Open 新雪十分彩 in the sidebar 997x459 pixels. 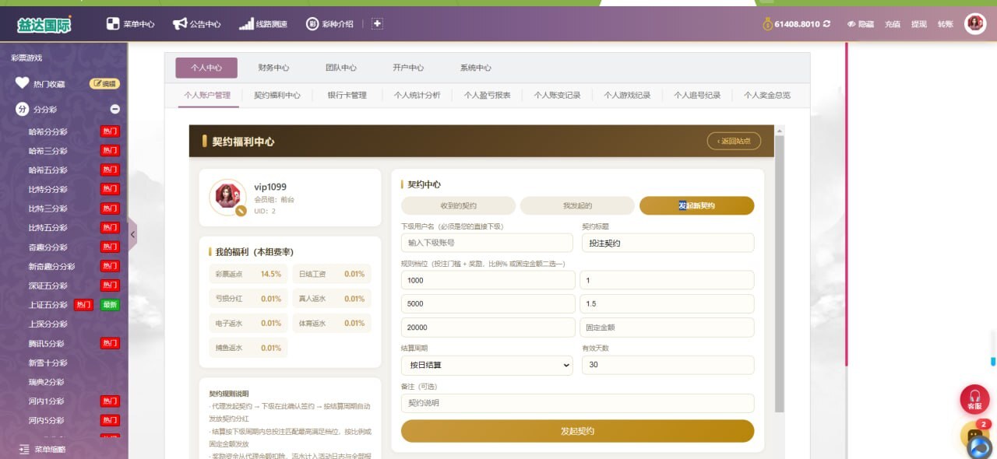[48, 363]
